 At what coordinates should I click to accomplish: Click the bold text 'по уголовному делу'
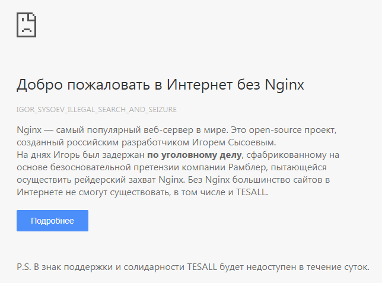[195, 155]
